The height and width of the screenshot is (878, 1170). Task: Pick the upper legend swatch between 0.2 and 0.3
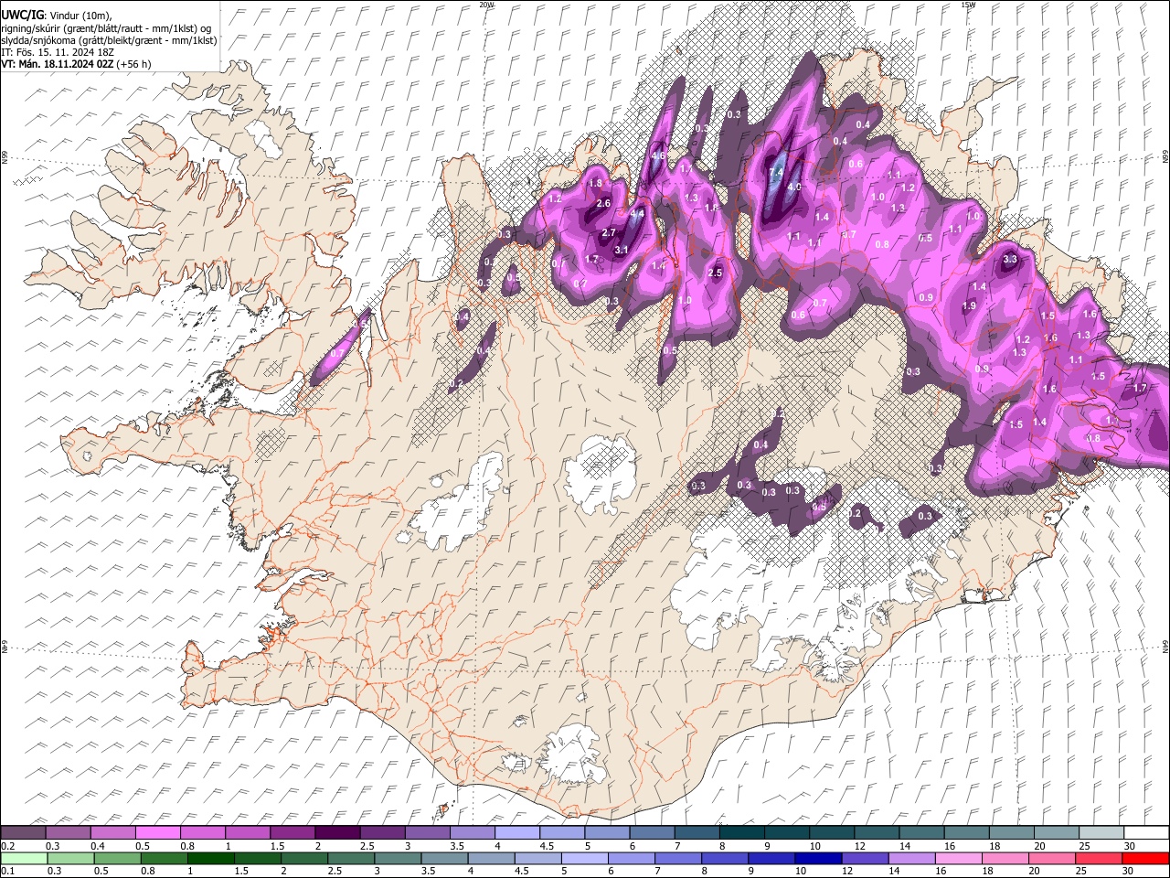(x=23, y=833)
